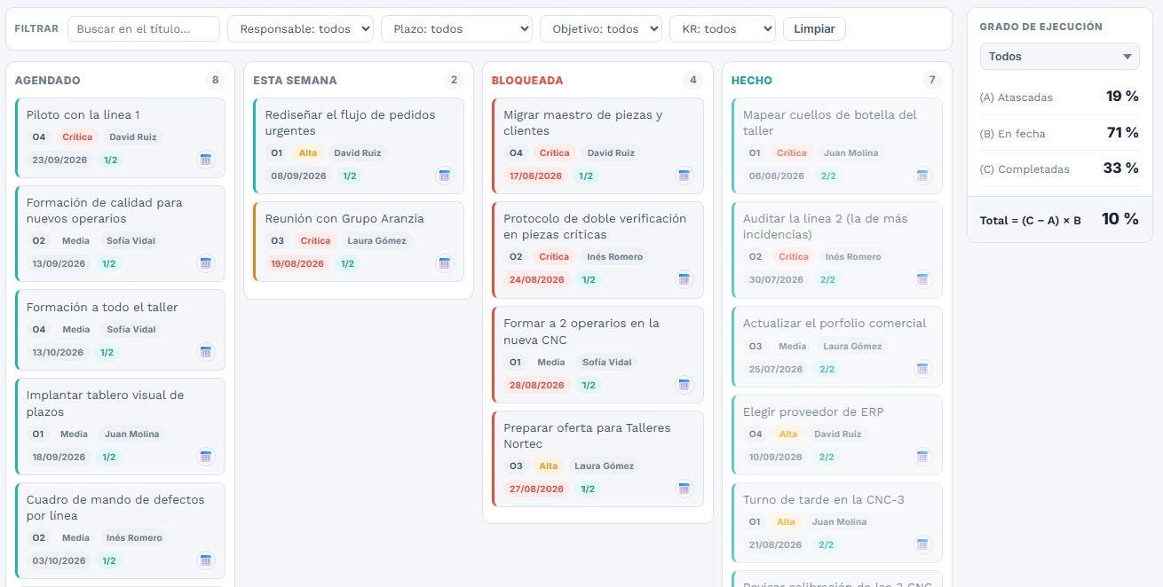Open calendar icon on 'Formación de calidad para nuevos operarios'
The width and height of the screenshot is (1163, 587).
206,263
